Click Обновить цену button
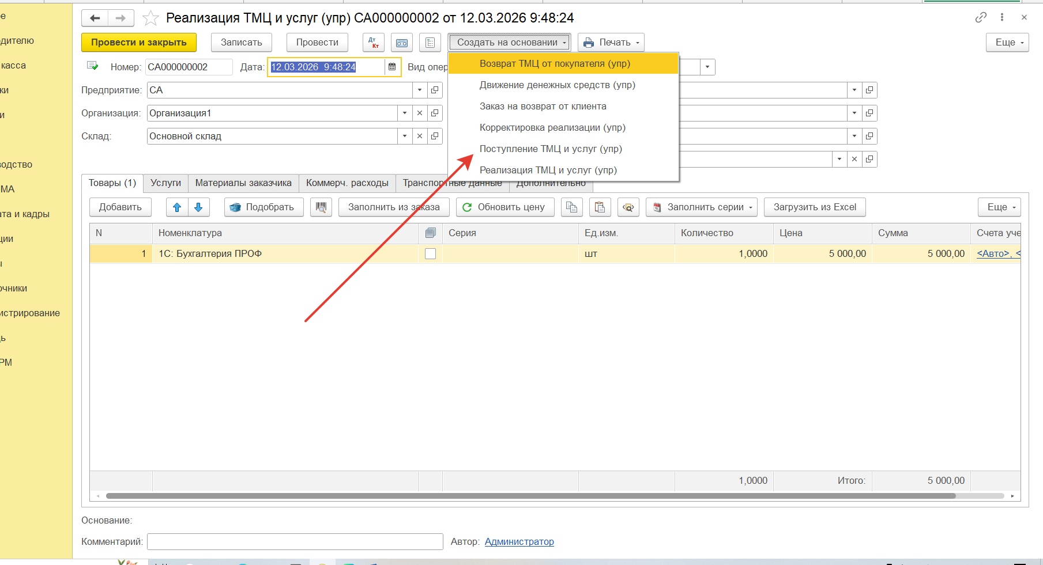Image resolution: width=1043 pixels, height=565 pixels. (505, 207)
